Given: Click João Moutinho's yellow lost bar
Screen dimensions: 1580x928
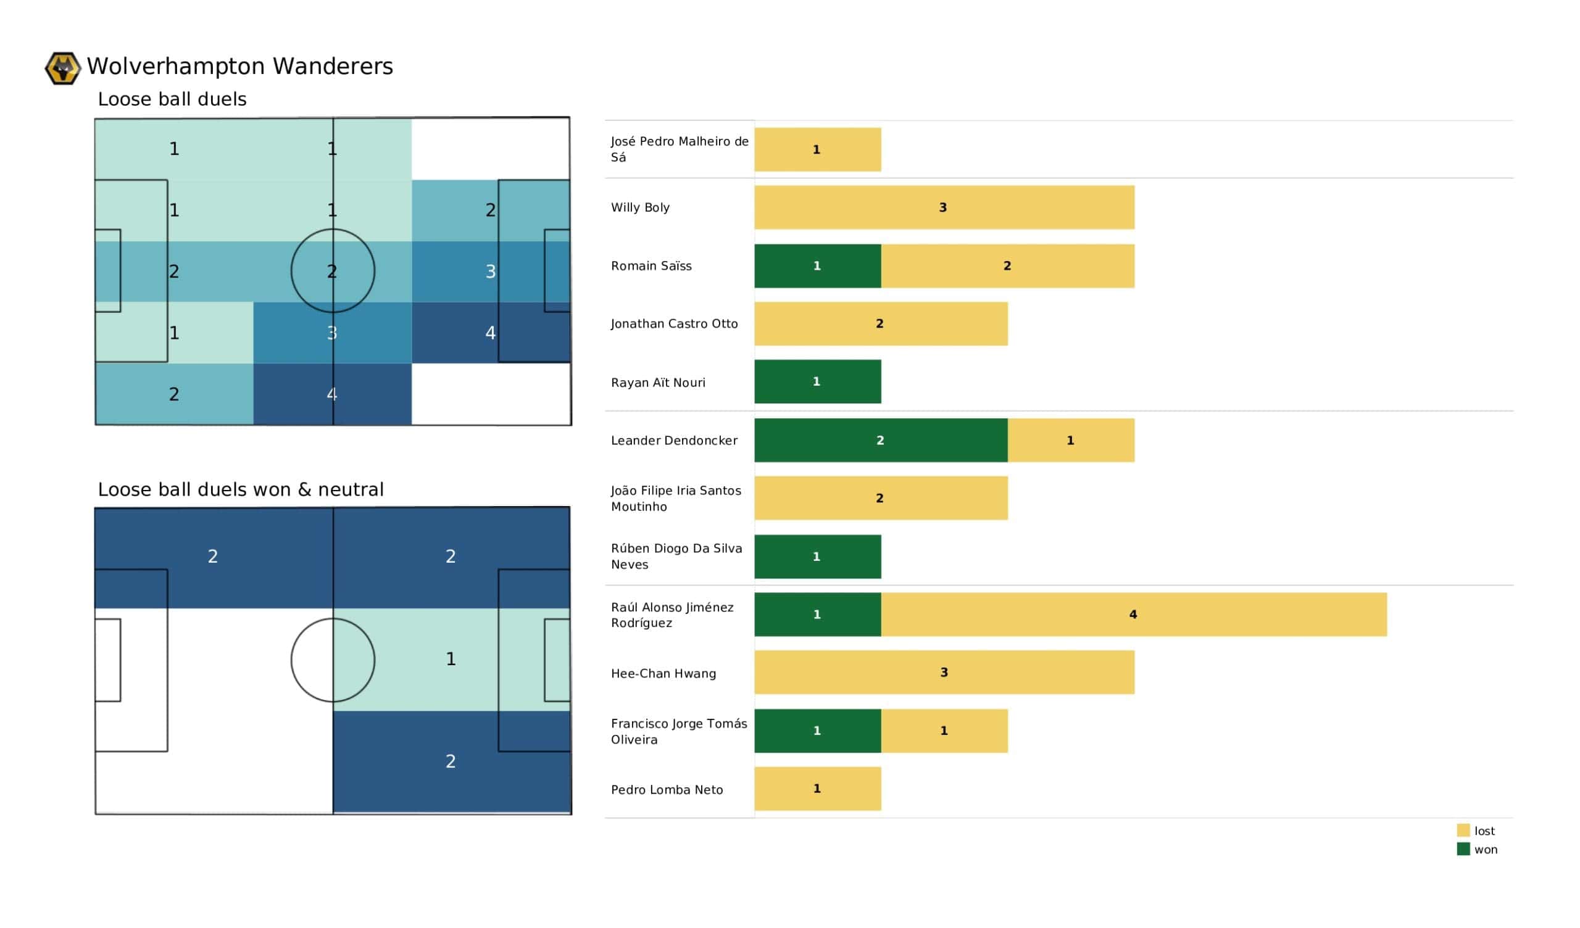Looking at the screenshot, I should 880,498.
